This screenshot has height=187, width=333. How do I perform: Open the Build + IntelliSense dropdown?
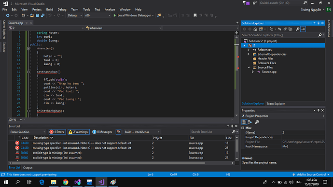[142, 132]
